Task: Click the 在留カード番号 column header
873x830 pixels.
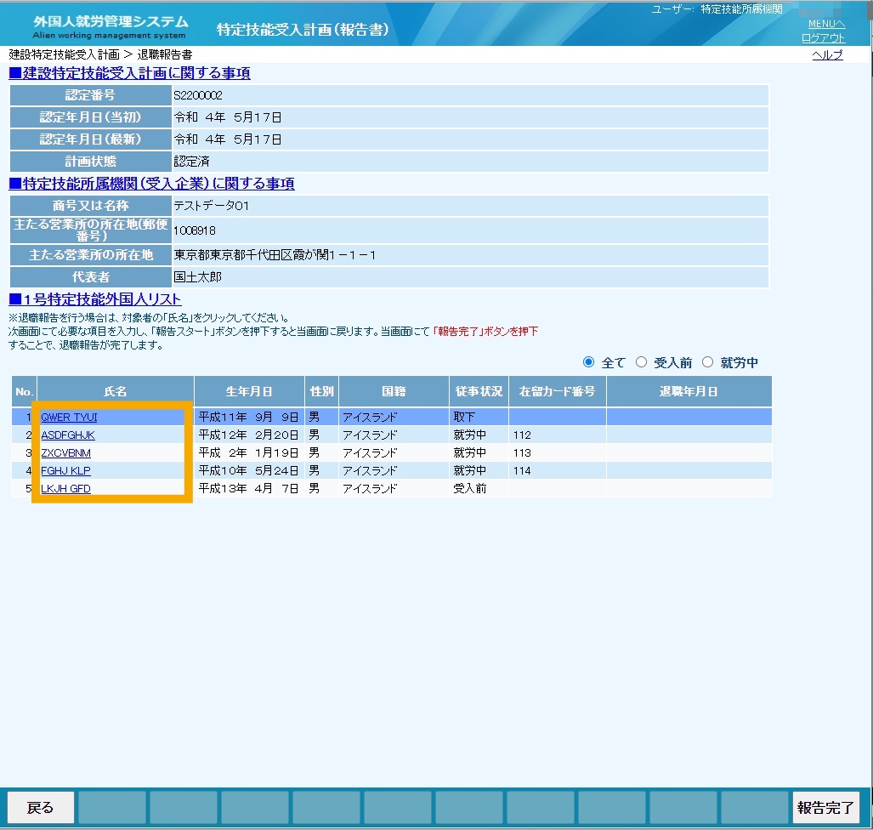Action: pos(558,391)
